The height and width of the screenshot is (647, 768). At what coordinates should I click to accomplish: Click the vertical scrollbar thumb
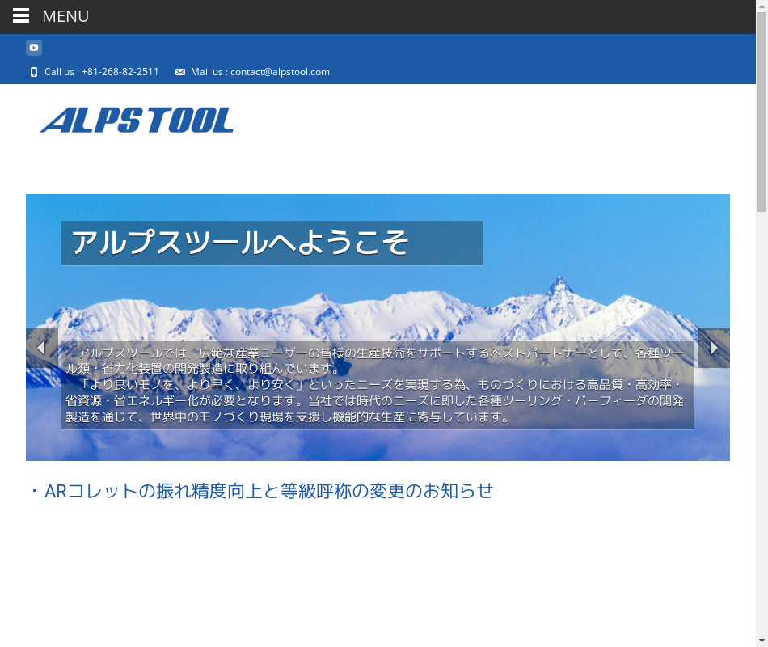762,113
